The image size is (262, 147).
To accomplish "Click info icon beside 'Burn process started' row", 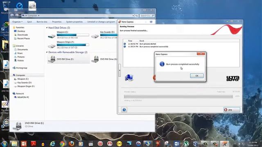I will (124, 44).
